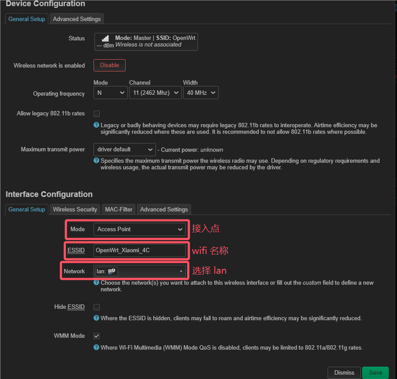
Task: Click the help icon beside WMM Mode description
Action: click(x=97, y=347)
